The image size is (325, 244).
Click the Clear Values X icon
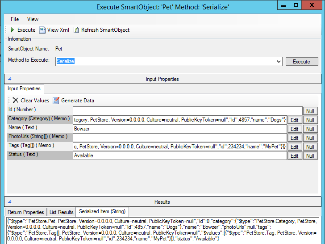click(x=16, y=101)
